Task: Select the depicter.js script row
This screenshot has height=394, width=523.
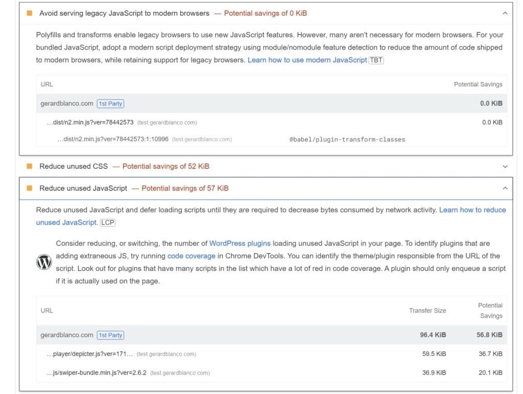Action: tap(93, 354)
